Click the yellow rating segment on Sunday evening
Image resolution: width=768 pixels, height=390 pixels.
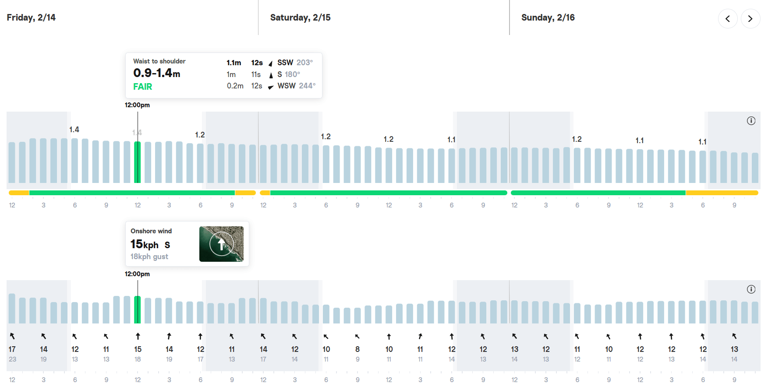pyautogui.click(x=722, y=193)
